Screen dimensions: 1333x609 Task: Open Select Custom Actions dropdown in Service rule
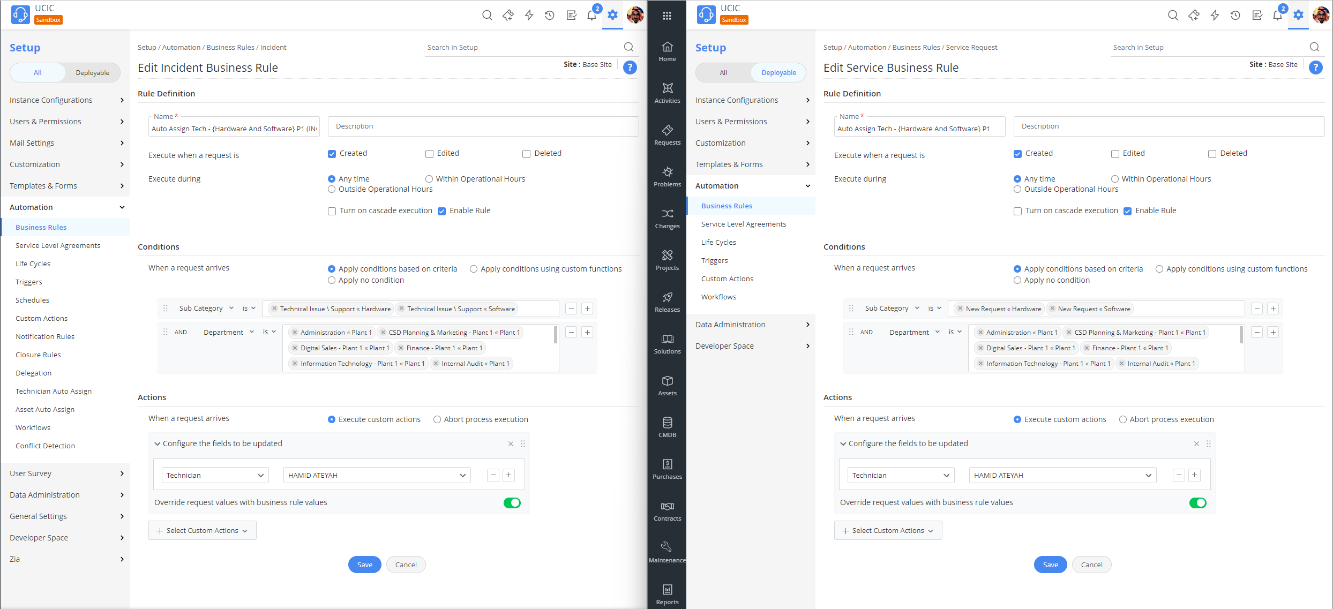(x=888, y=530)
